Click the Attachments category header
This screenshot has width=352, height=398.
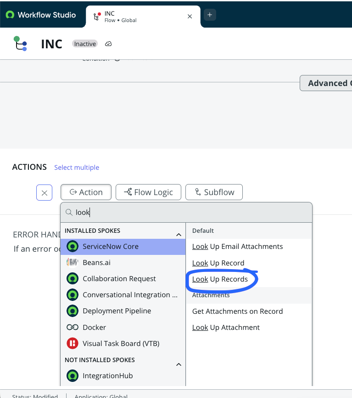(211, 295)
